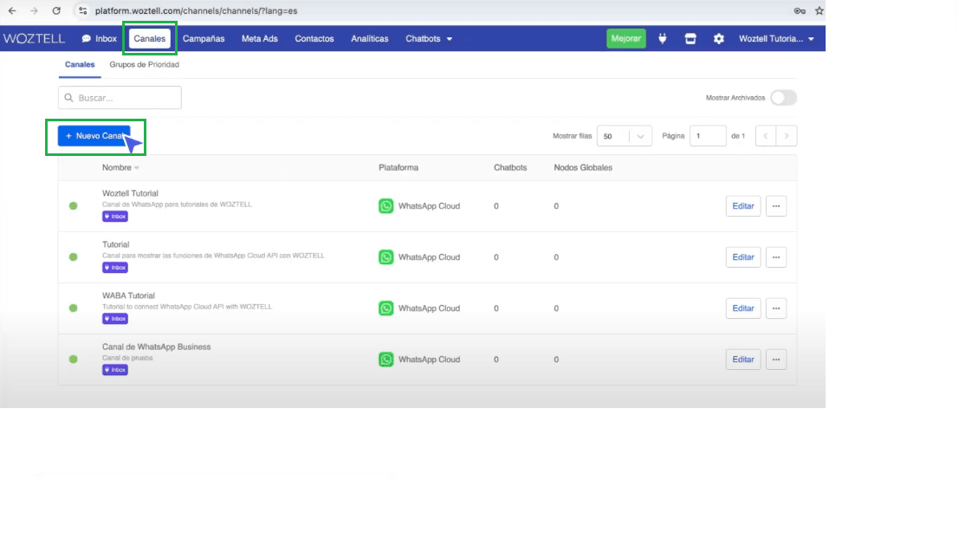972x545 pixels.
Task: Click WhatsApp icon in WABA Tutorial row
Action: pyautogui.click(x=386, y=308)
